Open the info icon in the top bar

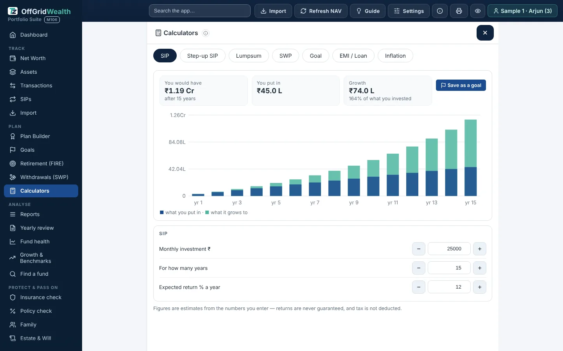(440, 11)
